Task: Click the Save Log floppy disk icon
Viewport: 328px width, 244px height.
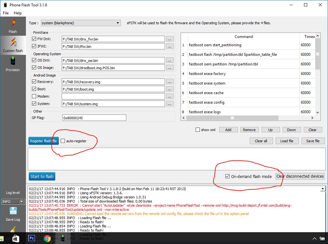Action: tap(13, 211)
